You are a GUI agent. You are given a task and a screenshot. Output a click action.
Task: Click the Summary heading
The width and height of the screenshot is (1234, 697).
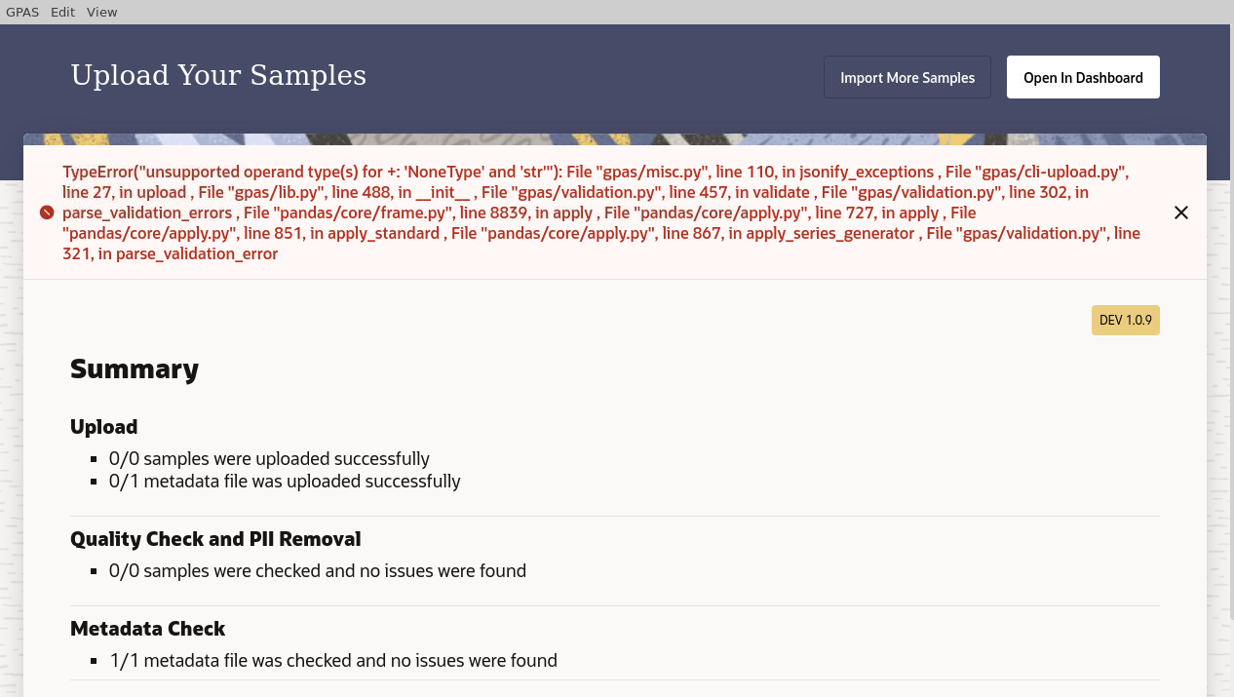coord(134,368)
